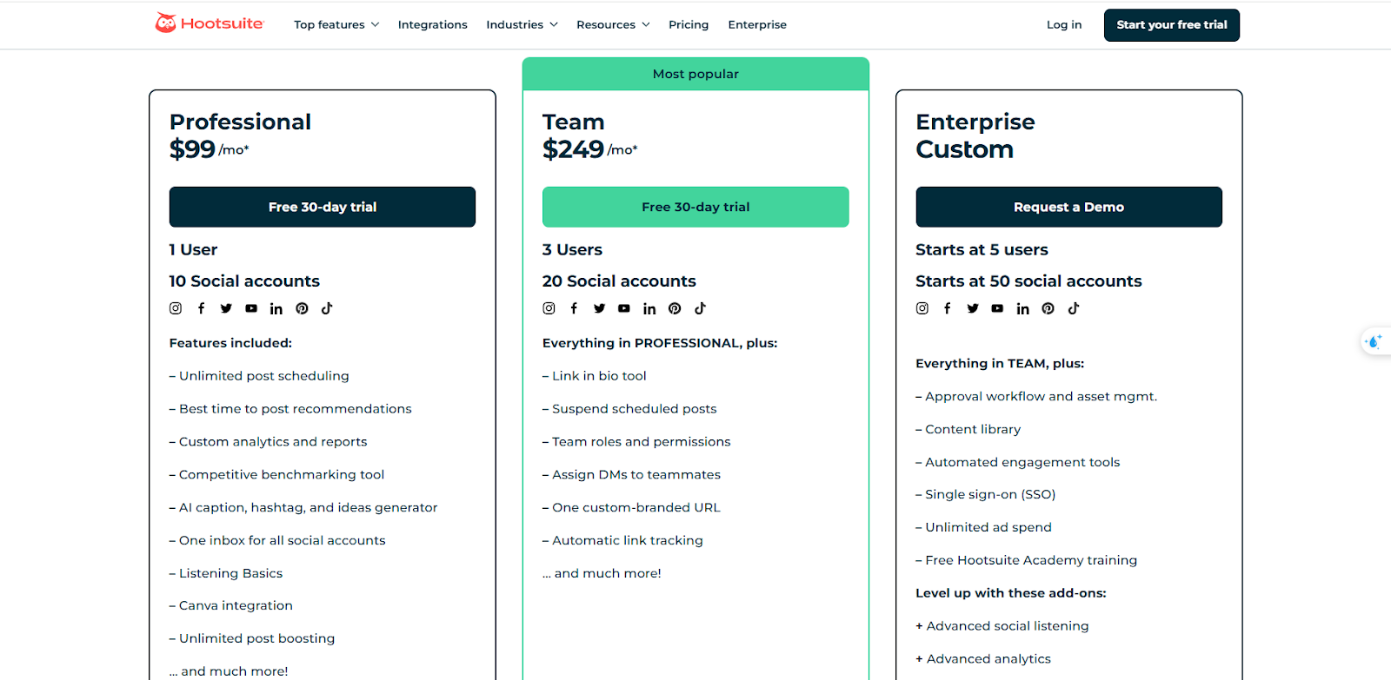Screen dimensions: 1391x680
Task: Click Link in bio tool text
Action: point(599,376)
